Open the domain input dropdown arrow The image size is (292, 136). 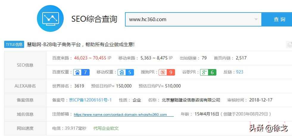pos(256,19)
